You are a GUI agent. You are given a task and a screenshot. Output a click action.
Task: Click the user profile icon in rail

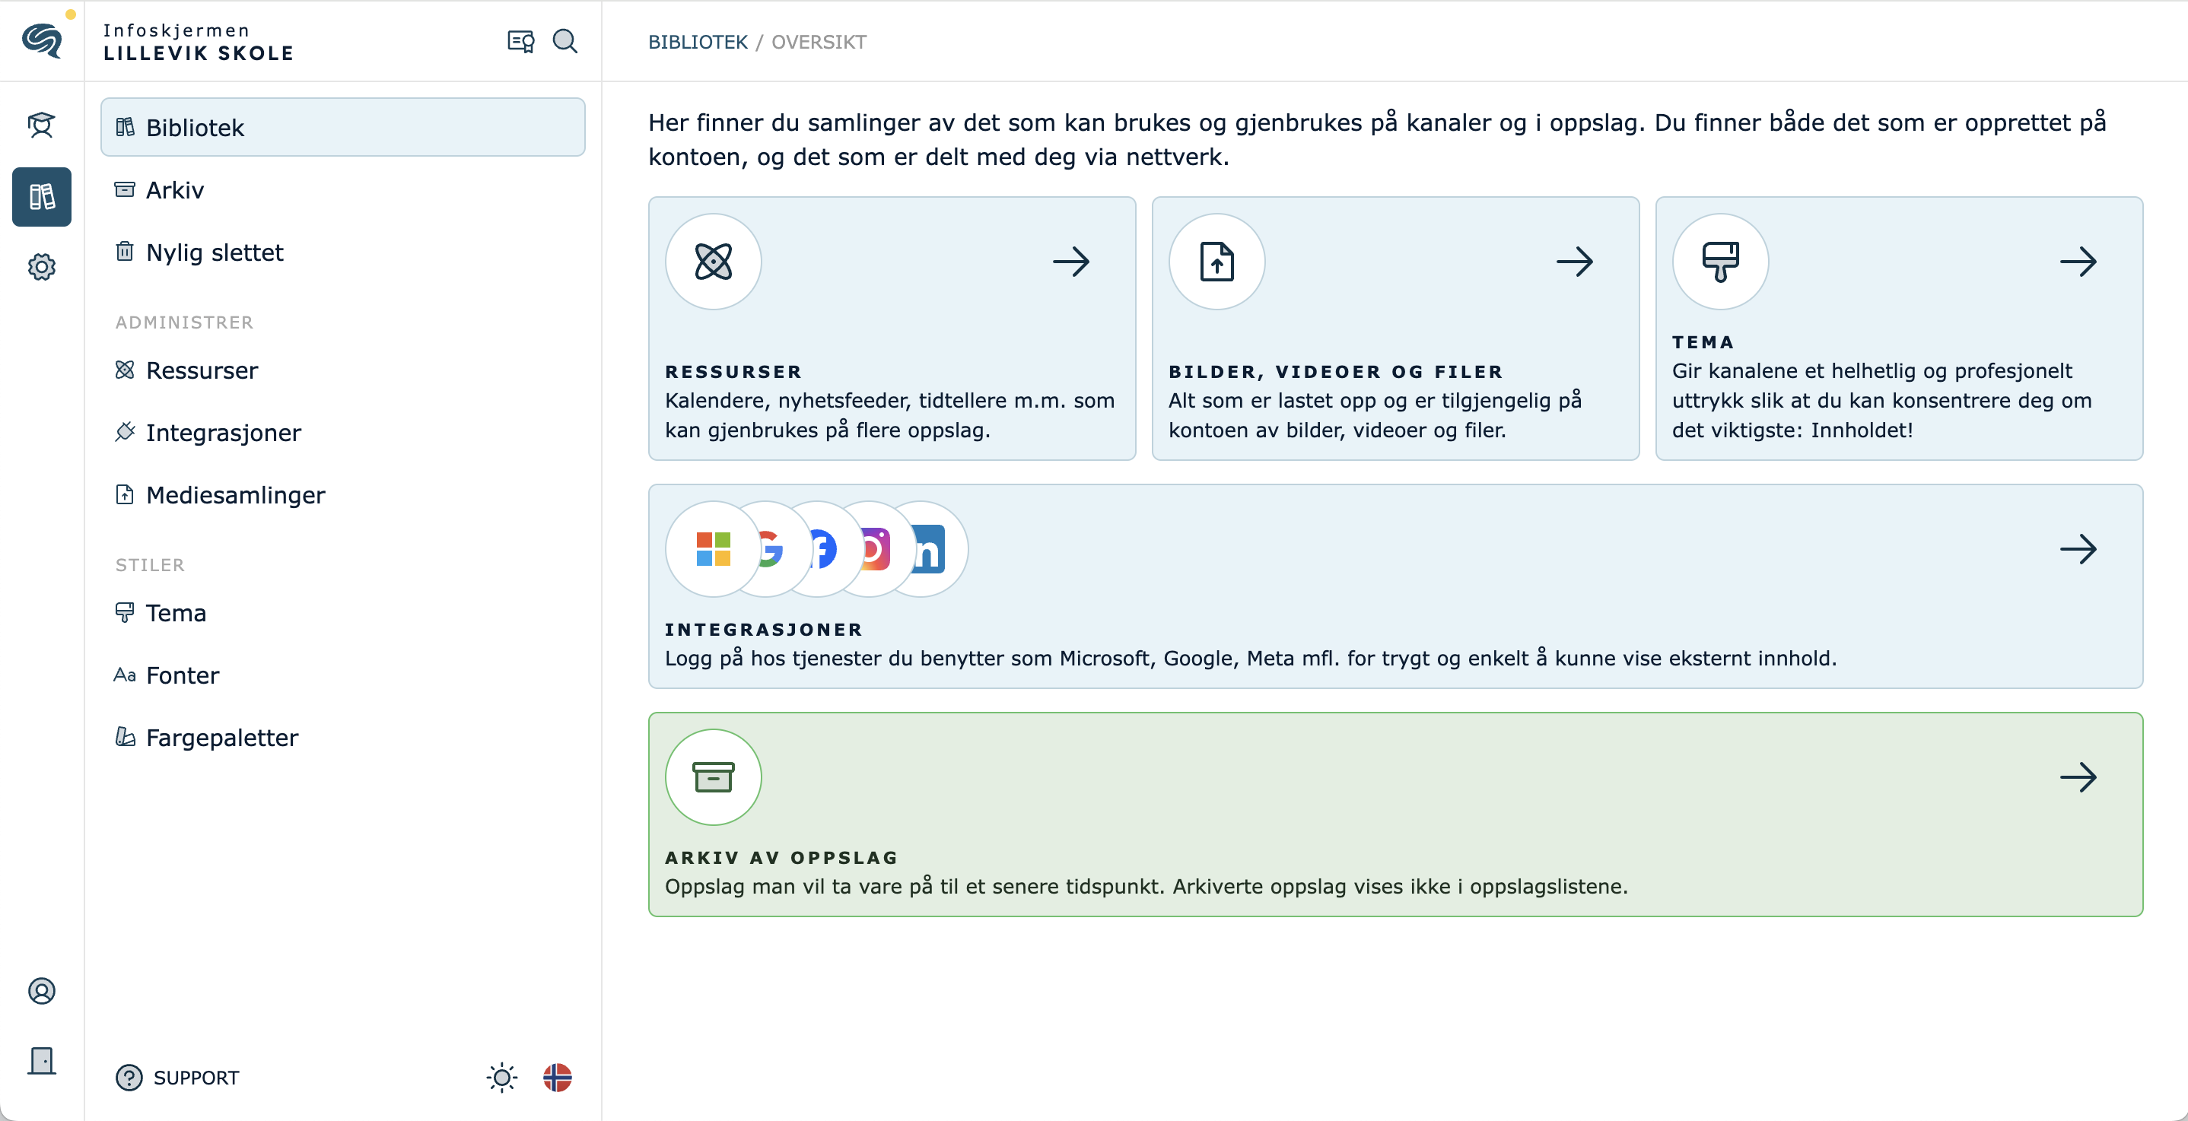(41, 991)
